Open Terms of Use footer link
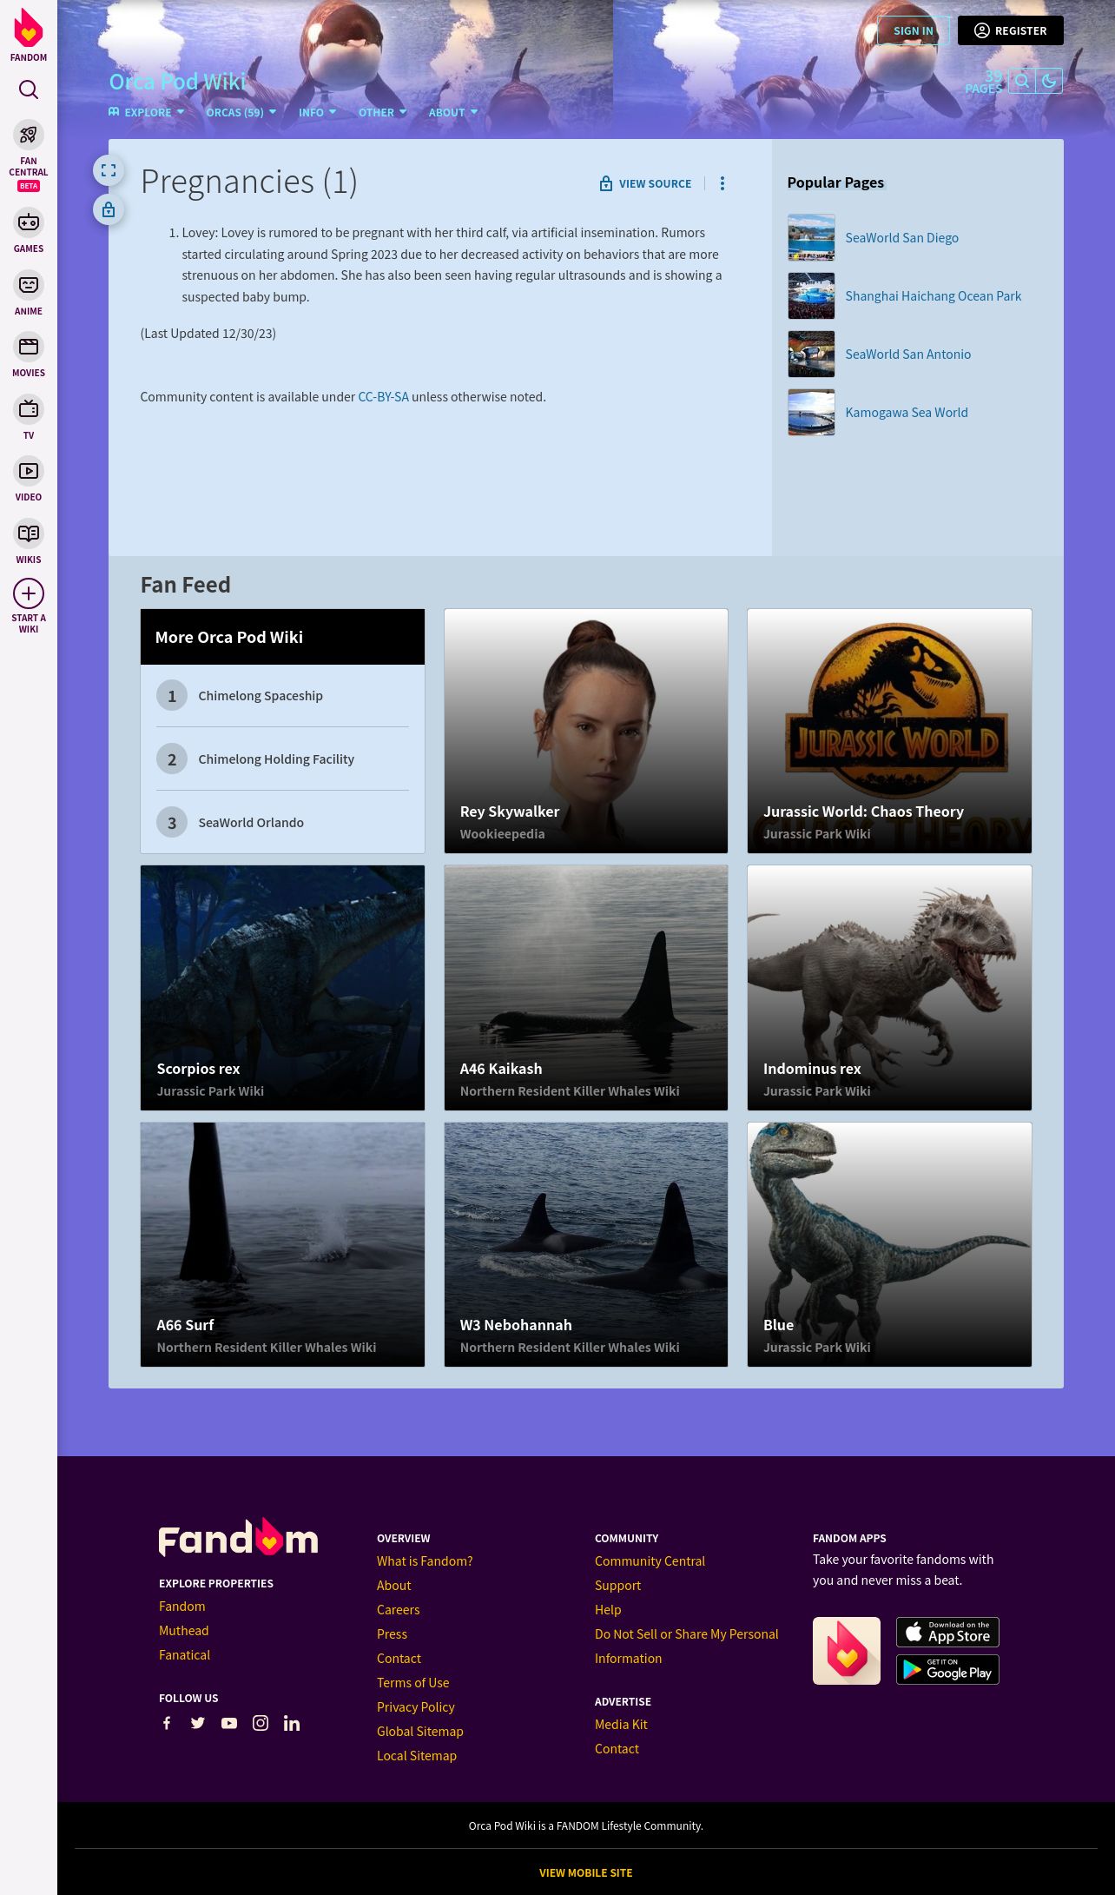Viewport: 1115px width, 1895px height. (412, 1683)
